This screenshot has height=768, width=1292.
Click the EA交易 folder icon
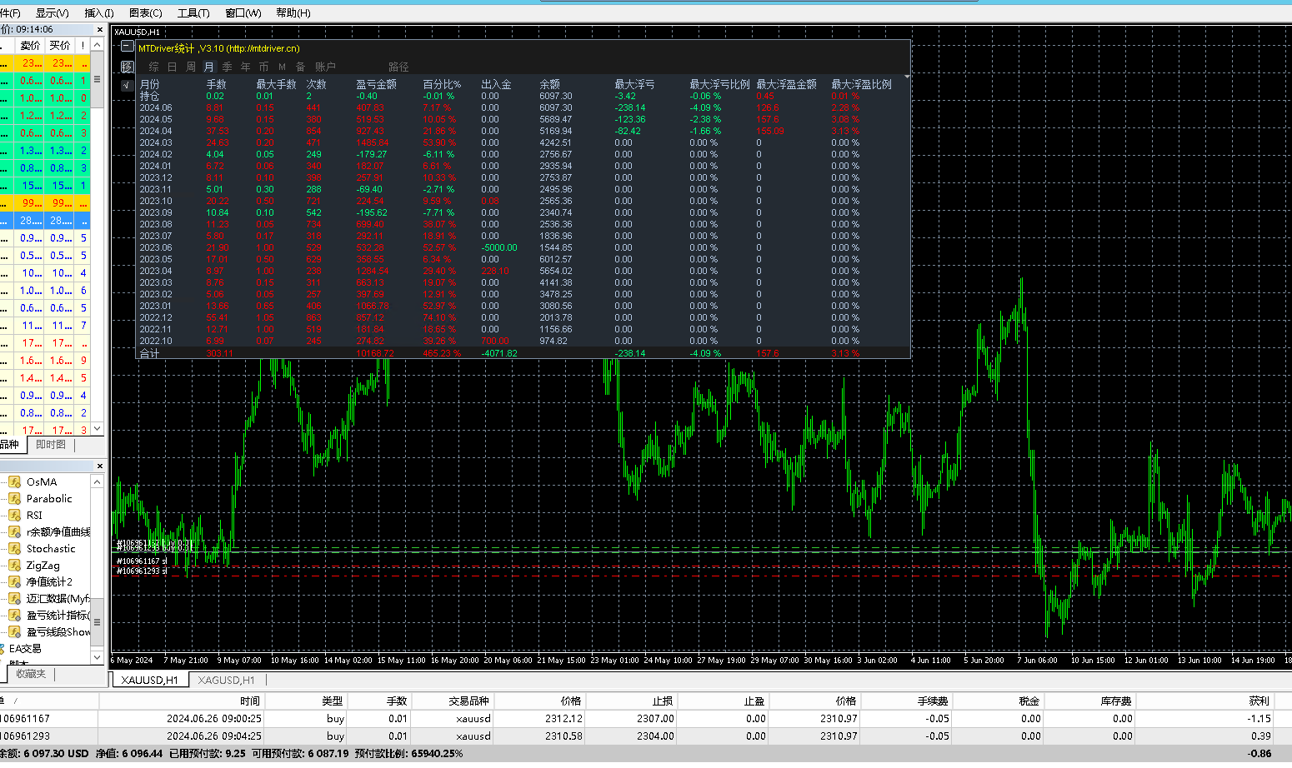coord(3,648)
